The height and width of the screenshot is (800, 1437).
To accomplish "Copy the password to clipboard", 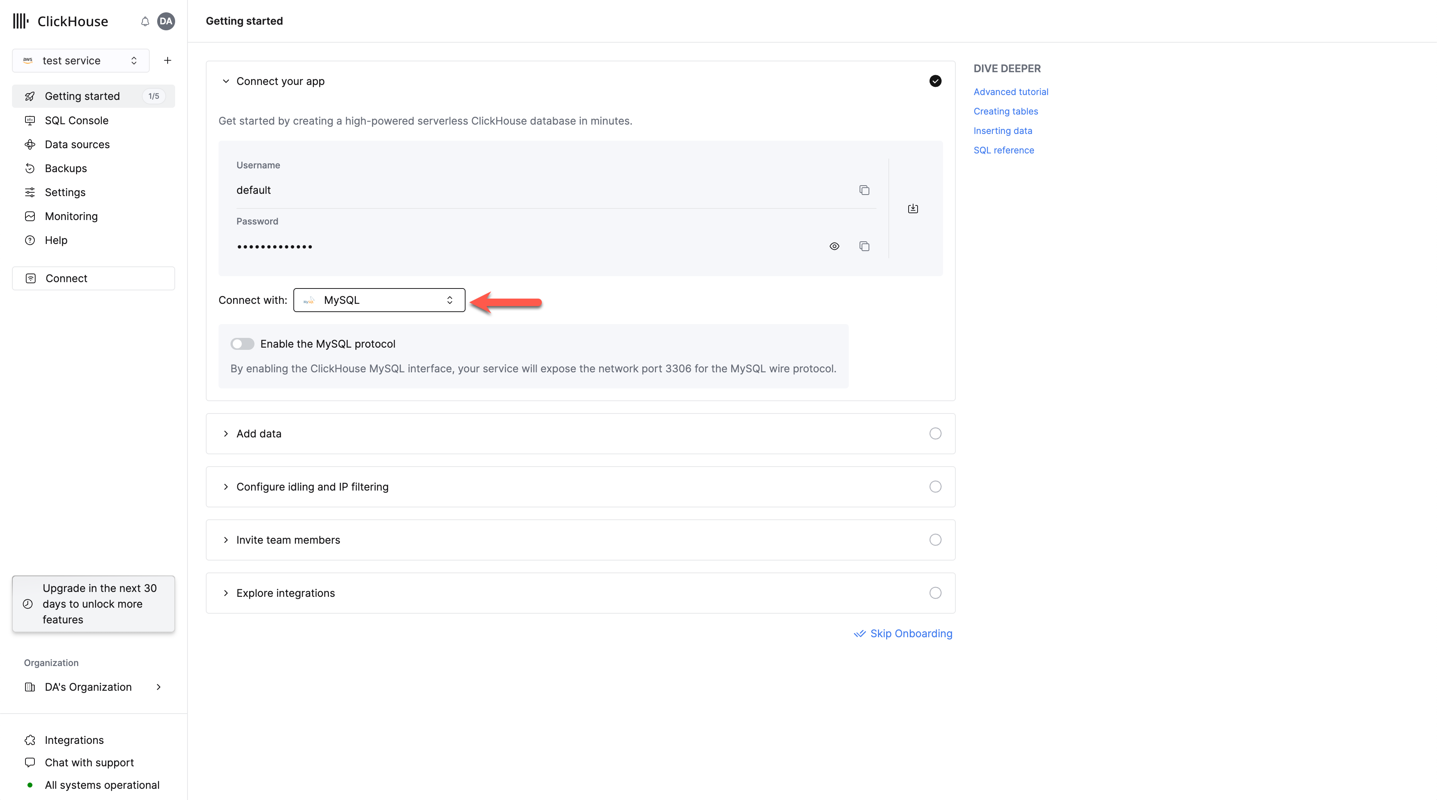I will 864,246.
